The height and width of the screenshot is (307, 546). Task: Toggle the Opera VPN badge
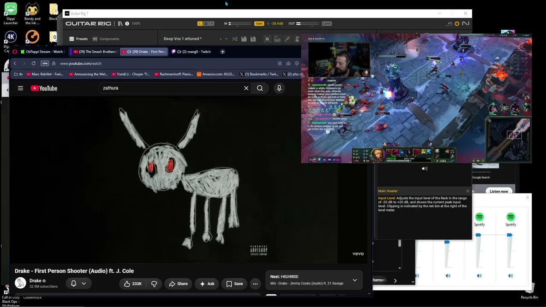[x=45, y=64]
